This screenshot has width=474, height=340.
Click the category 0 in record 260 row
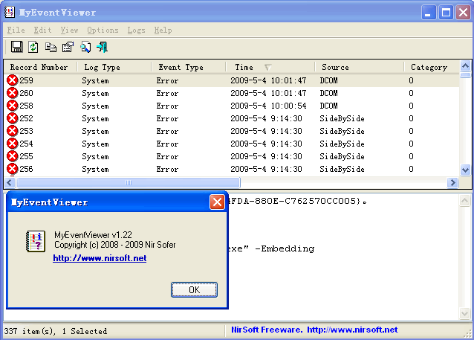point(411,93)
